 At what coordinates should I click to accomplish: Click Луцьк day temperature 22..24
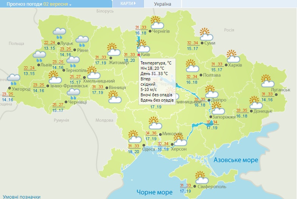tap(50, 43)
